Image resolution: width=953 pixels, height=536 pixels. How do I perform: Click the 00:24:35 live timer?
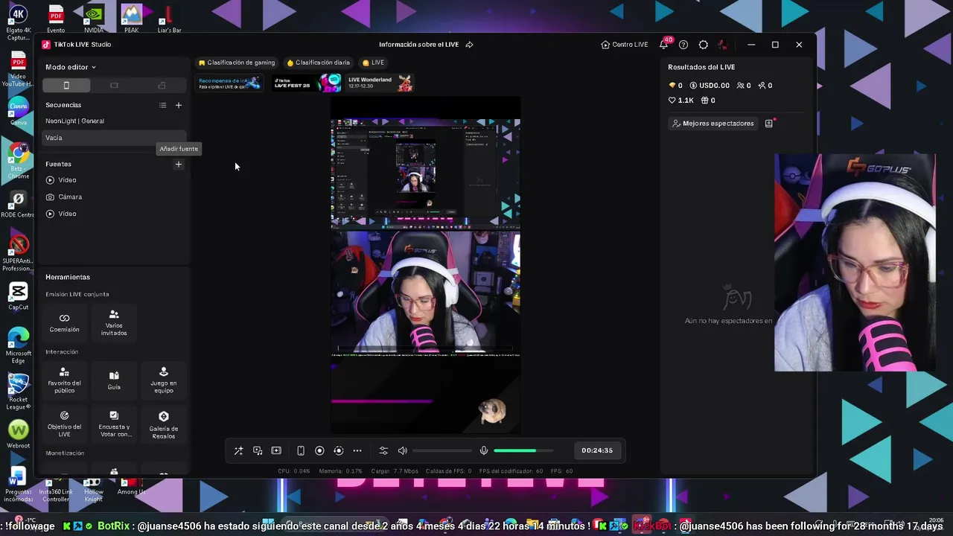pyautogui.click(x=597, y=450)
